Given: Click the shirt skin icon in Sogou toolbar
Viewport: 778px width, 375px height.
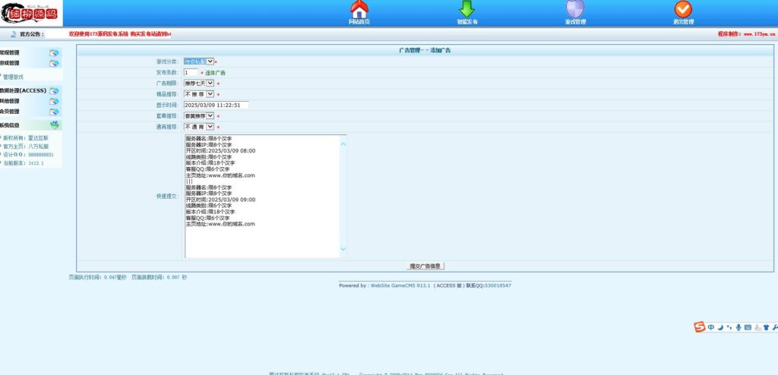Looking at the screenshot, I should [x=766, y=327].
